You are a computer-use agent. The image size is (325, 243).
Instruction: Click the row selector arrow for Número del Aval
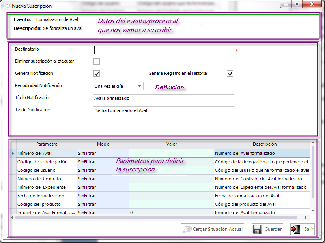[x=13, y=154]
